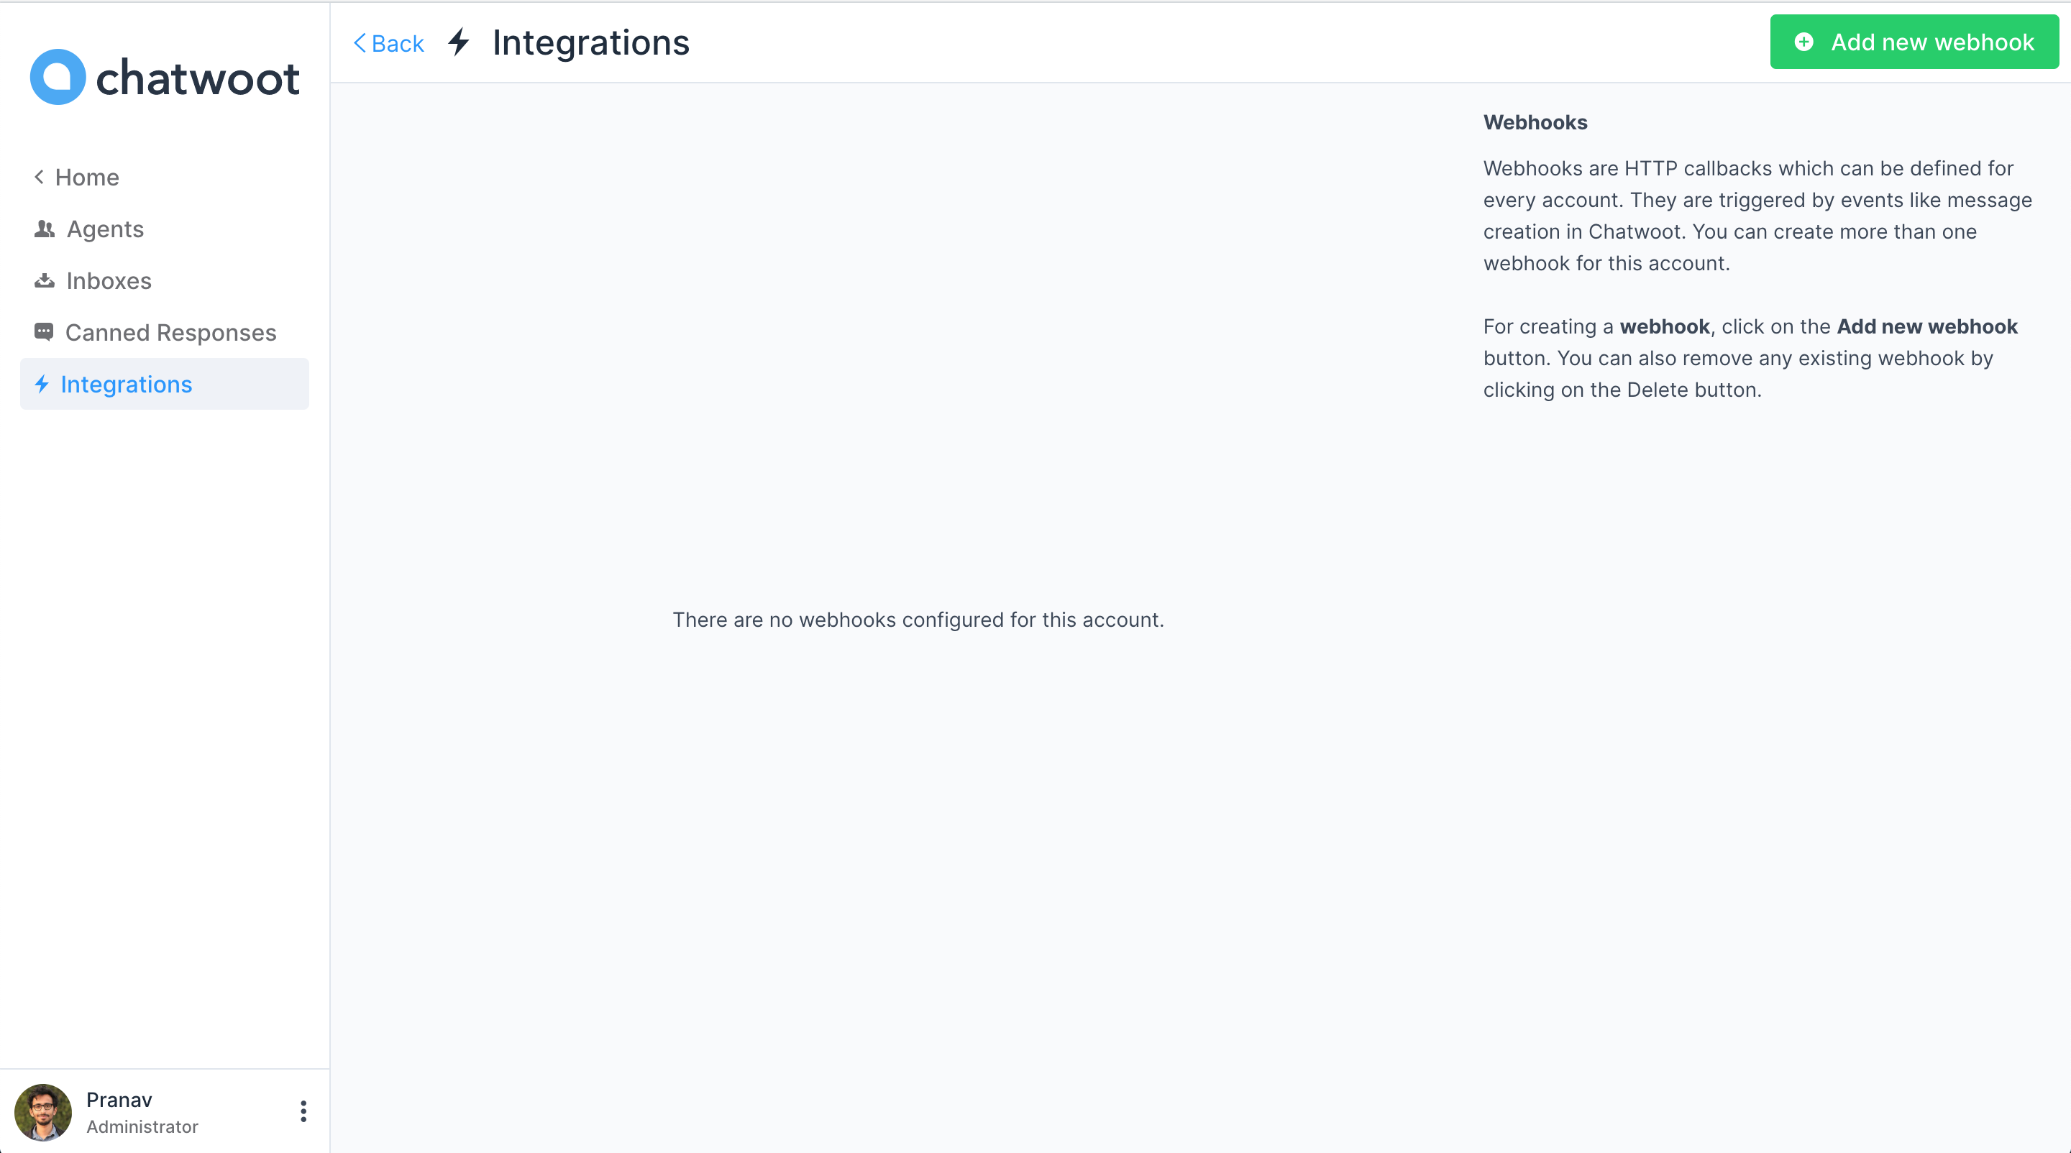Click the bolt icon beside Integrations title
2071x1153 pixels.
pos(459,42)
